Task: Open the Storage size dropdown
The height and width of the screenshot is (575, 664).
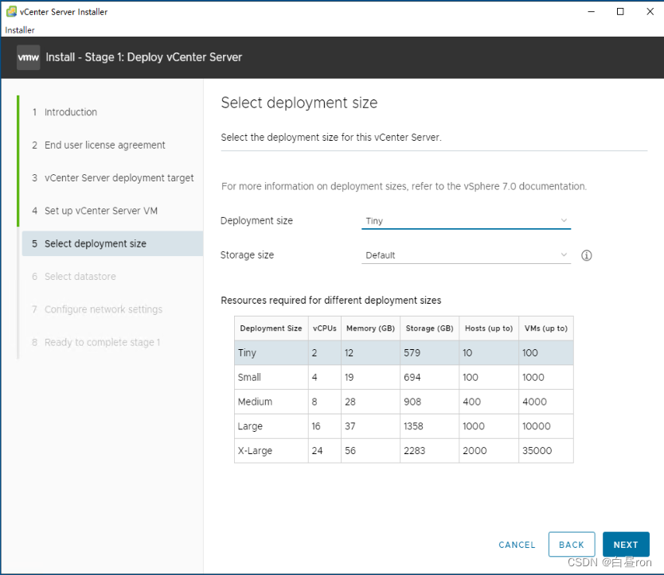Action: tap(466, 255)
